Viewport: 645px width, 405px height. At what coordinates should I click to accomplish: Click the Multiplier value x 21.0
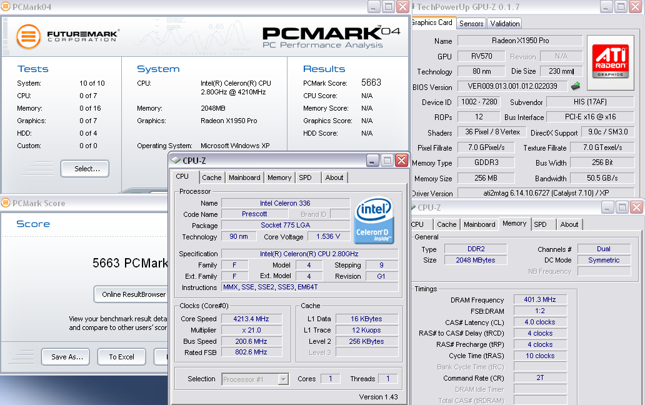point(251,330)
